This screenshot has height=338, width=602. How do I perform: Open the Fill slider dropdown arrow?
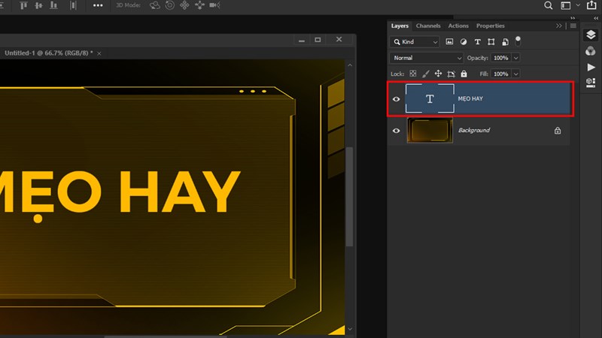click(x=516, y=74)
